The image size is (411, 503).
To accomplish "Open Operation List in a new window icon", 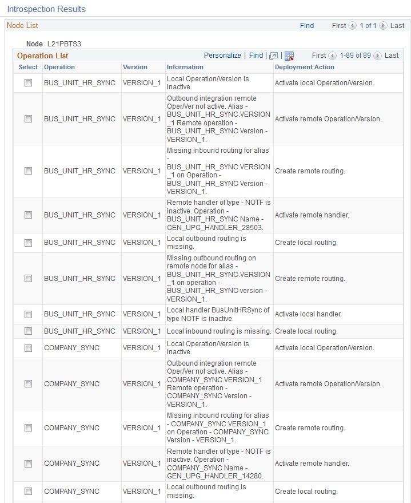I will (x=273, y=56).
